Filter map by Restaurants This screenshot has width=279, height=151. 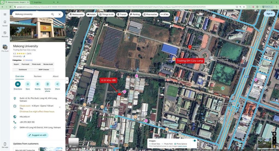tap(77, 14)
